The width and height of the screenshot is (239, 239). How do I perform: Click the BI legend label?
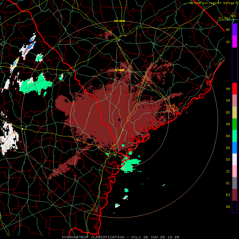228,195
